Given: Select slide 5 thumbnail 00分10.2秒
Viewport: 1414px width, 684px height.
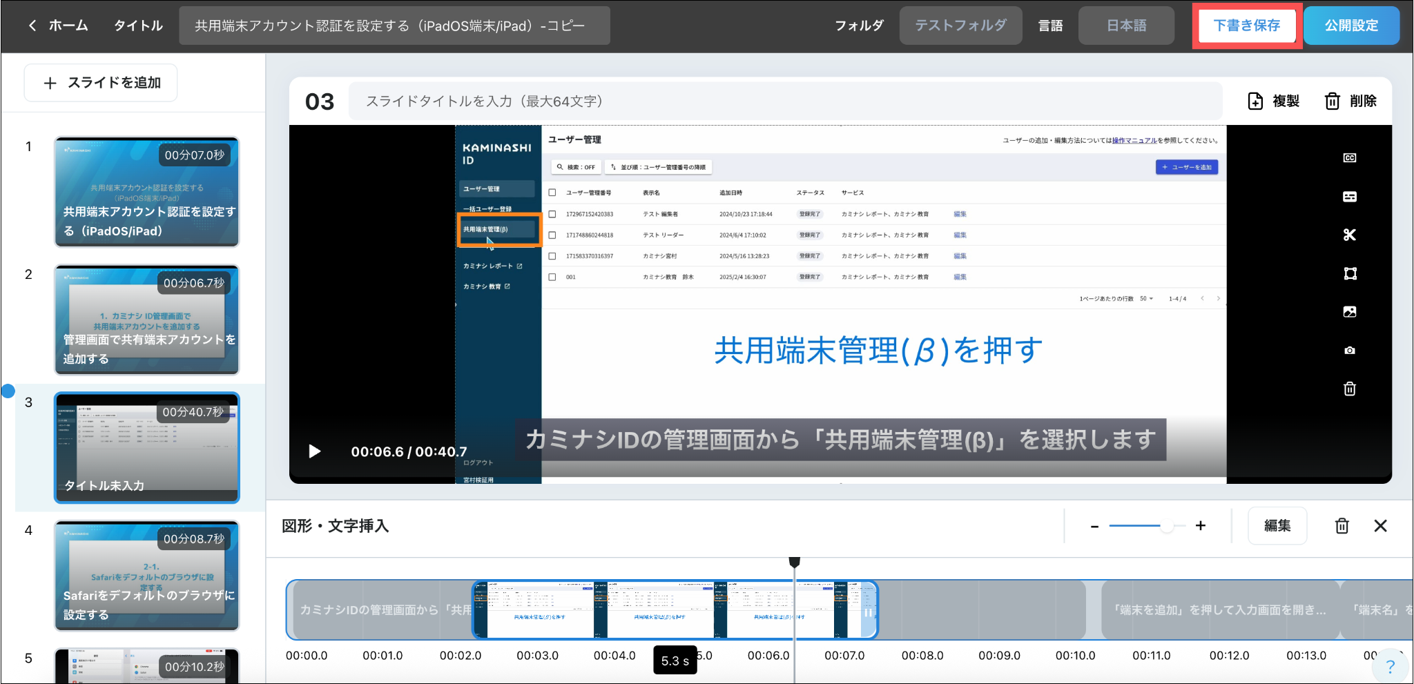Looking at the screenshot, I should click(147, 665).
